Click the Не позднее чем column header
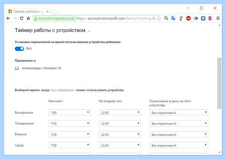Viewport: 226px width, 159px height. 110,101
